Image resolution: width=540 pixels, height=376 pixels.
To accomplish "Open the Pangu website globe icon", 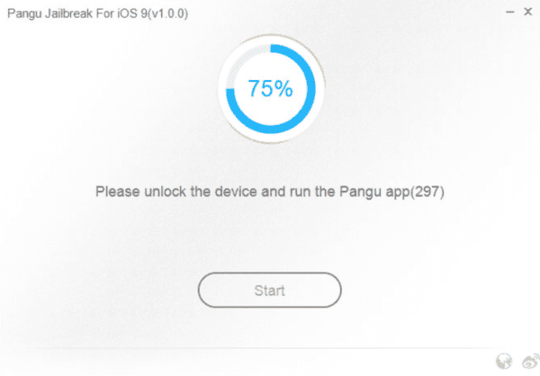I will coord(504,362).
